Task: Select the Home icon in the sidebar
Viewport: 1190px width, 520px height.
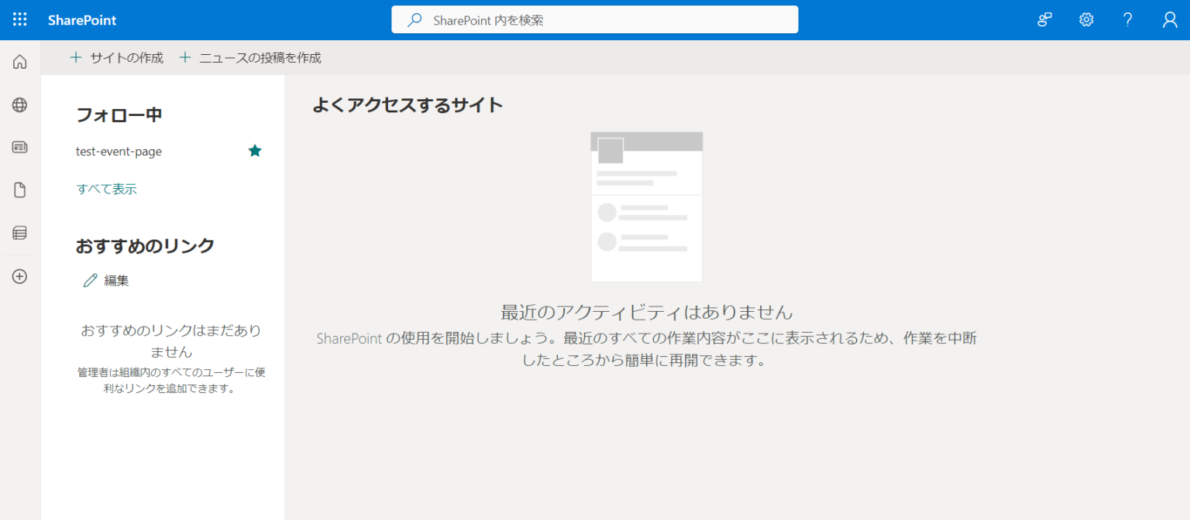Action: tap(19, 61)
